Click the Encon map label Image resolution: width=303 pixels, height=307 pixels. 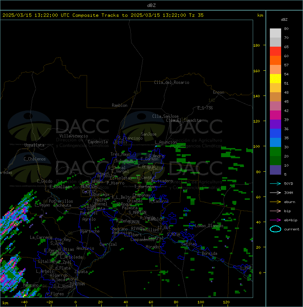[219, 92]
